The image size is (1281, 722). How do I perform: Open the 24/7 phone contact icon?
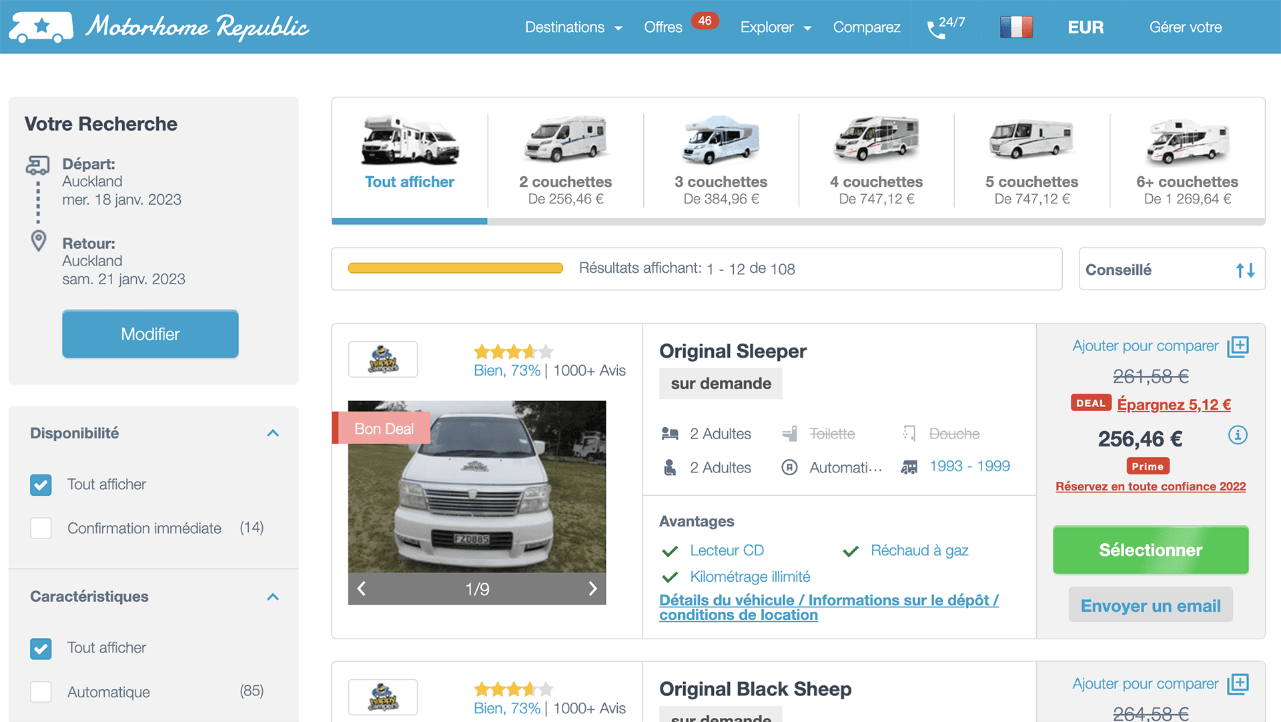(x=945, y=27)
